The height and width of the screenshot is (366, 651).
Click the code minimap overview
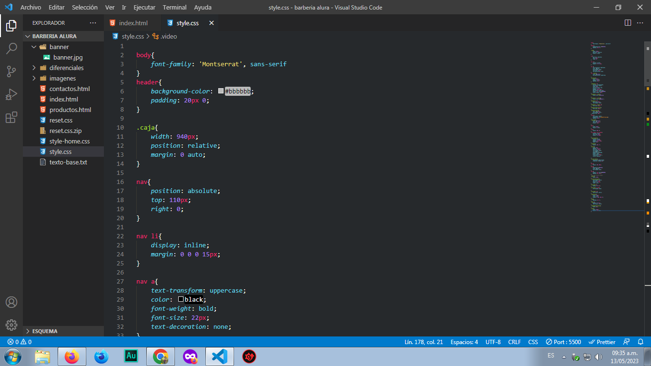617,126
